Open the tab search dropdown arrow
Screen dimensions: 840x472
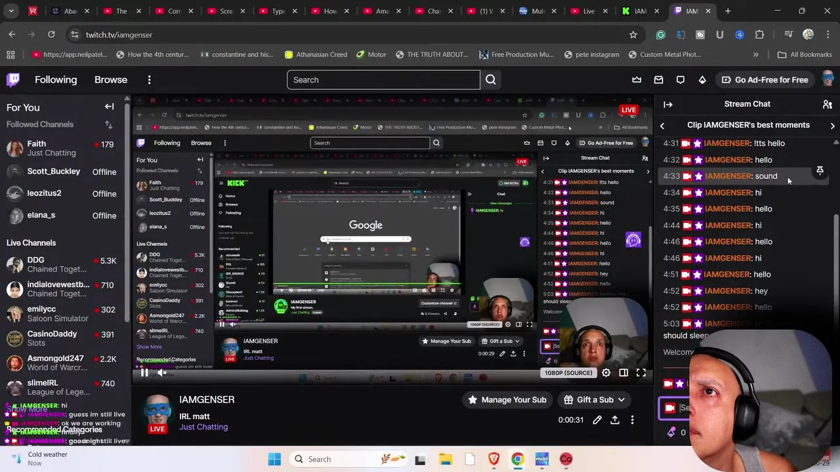11,11
